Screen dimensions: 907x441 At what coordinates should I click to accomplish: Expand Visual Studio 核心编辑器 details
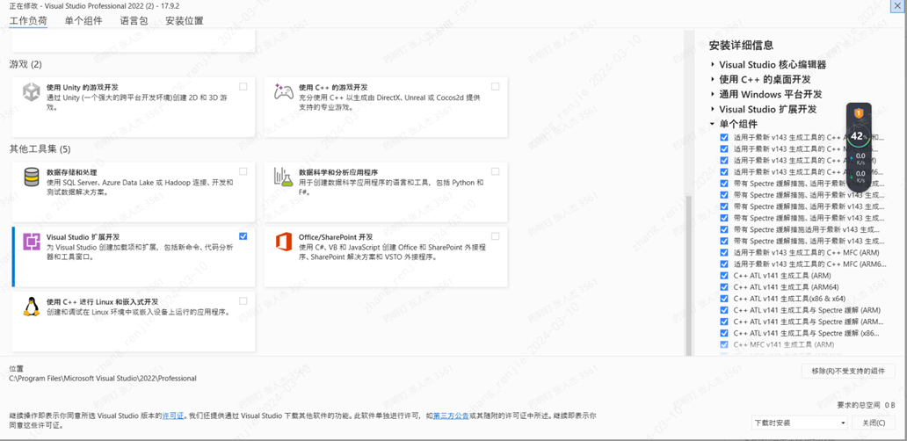tap(713, 65)
